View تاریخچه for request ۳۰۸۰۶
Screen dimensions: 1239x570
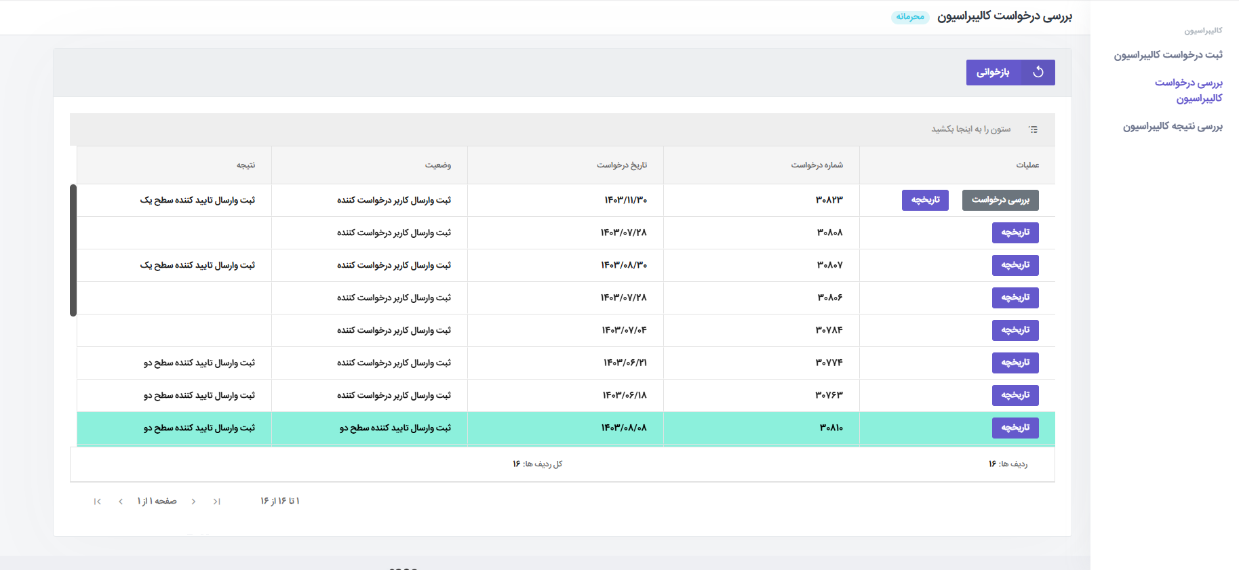click(x=1015, y=298)
